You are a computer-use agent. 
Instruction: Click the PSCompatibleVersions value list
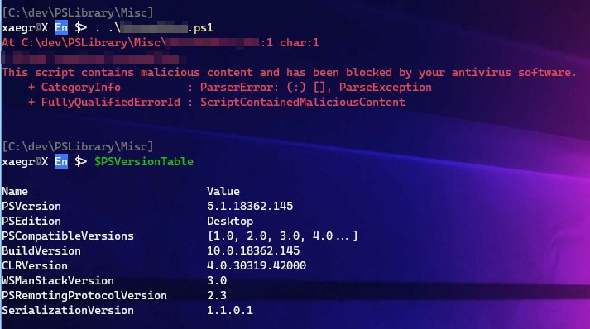282,236
